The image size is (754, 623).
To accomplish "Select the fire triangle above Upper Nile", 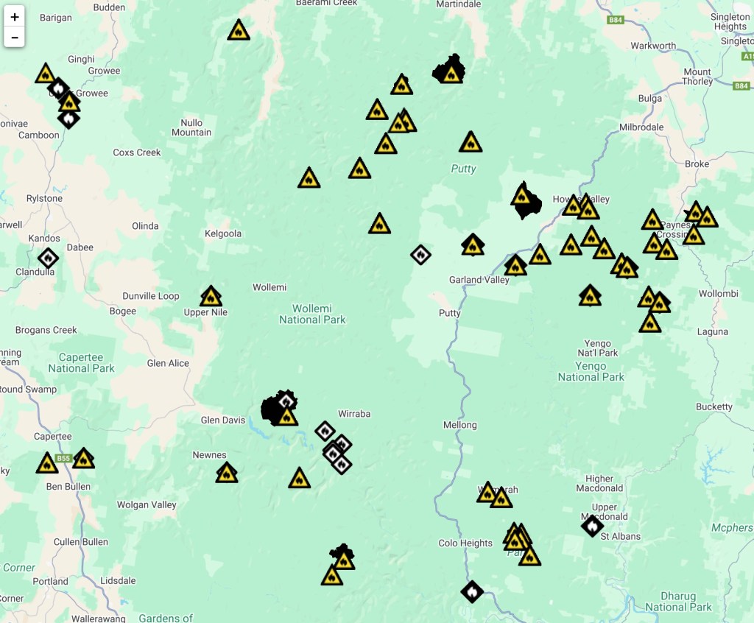I will (x=211, y=297).
